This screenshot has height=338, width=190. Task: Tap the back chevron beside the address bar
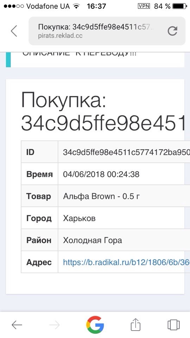click(14, 31)
